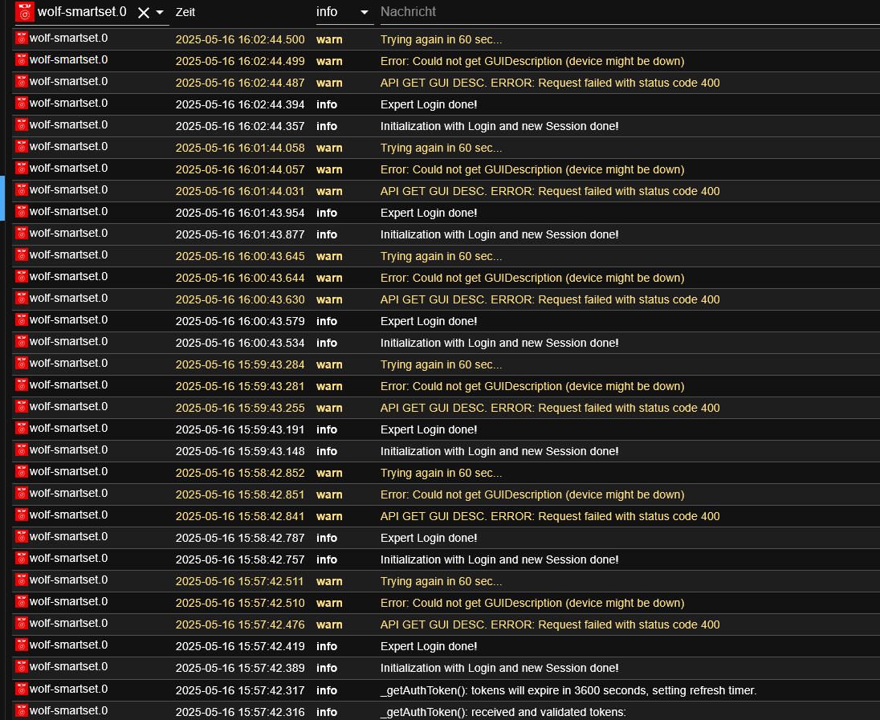Open the source adapter filter dropdown arrow
This screenshot has height=720, width=880.
(x=160, y=12)
